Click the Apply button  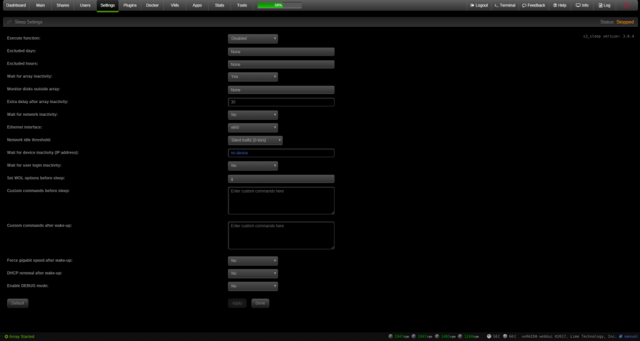[237, 303]
